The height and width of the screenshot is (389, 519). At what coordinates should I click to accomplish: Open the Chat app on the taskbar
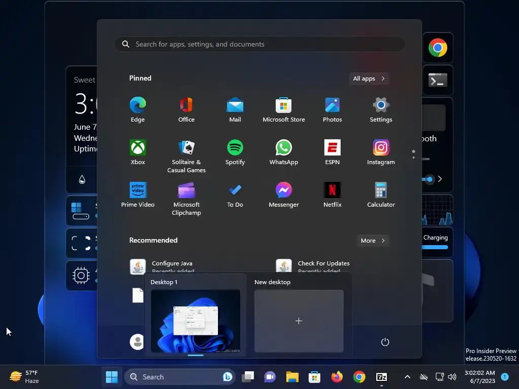(x=270, y=377)
